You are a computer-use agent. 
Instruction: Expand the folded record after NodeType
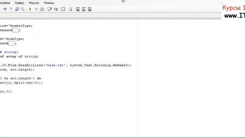tap(11, 43)
